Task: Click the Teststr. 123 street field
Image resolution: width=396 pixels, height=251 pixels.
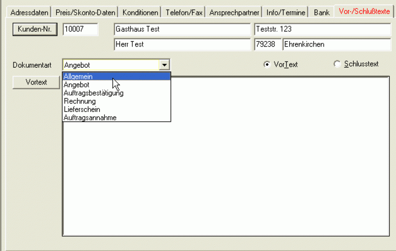Action: 322,29
